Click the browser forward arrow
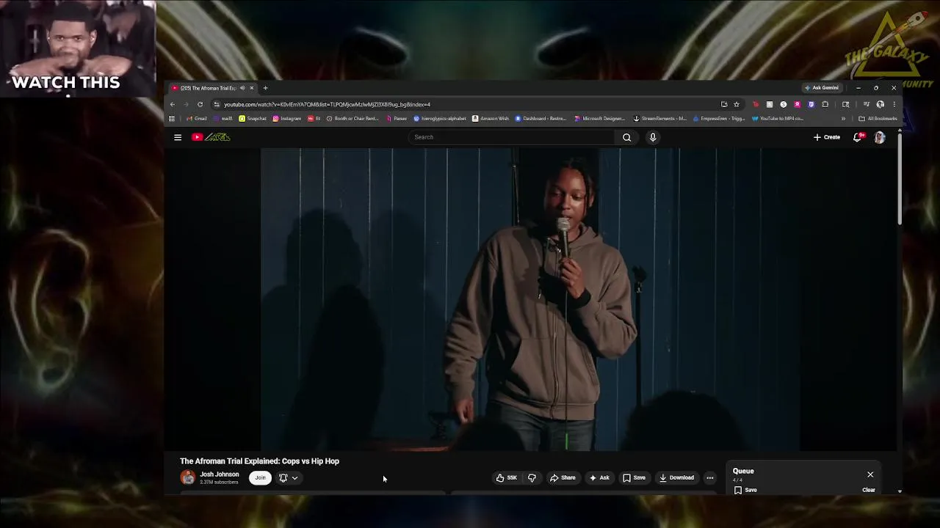 pyautogui.click(x=186, y=104)
